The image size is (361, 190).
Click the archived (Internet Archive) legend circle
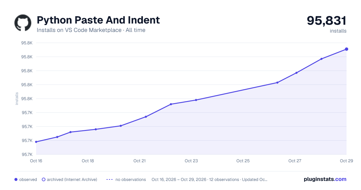click(44, 179)
